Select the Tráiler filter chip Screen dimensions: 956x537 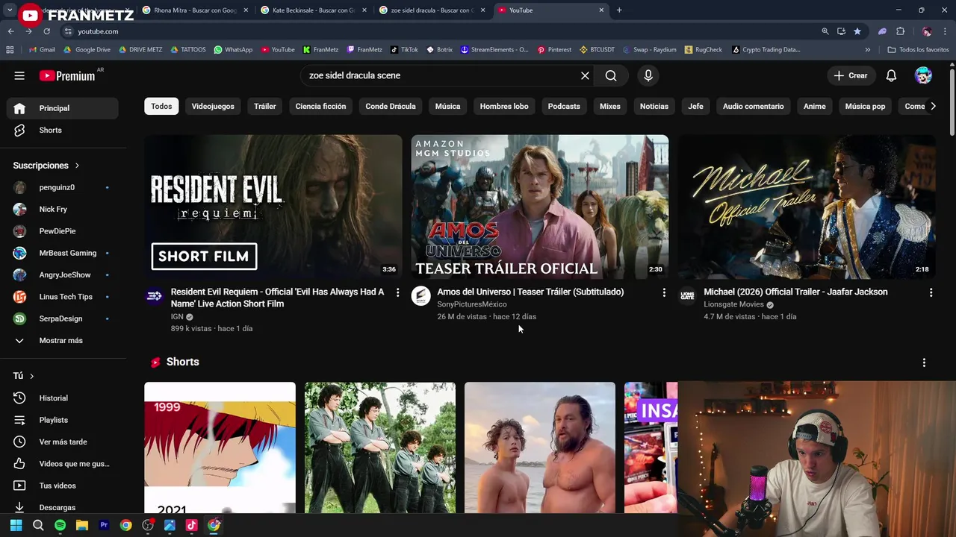(x=265, y=106)
